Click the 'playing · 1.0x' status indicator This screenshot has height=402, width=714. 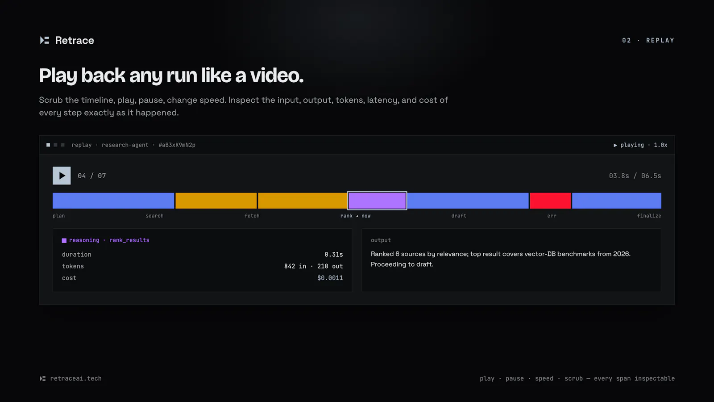(x=640, y=145)
